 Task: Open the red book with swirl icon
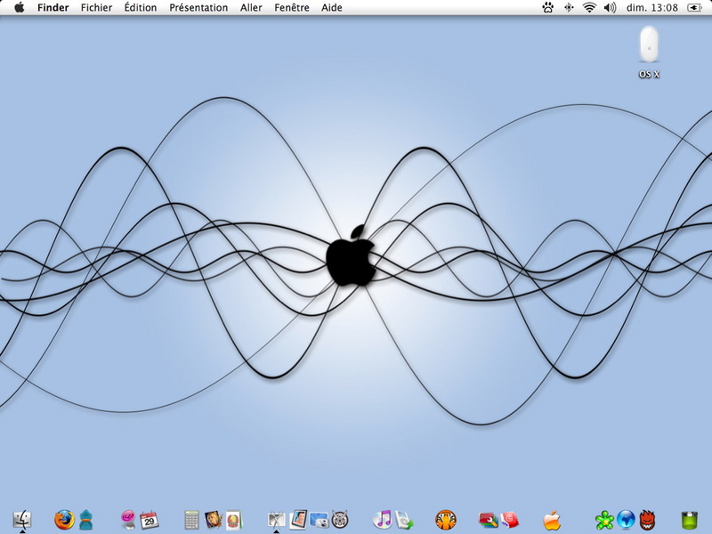click(x=509, y=520)
